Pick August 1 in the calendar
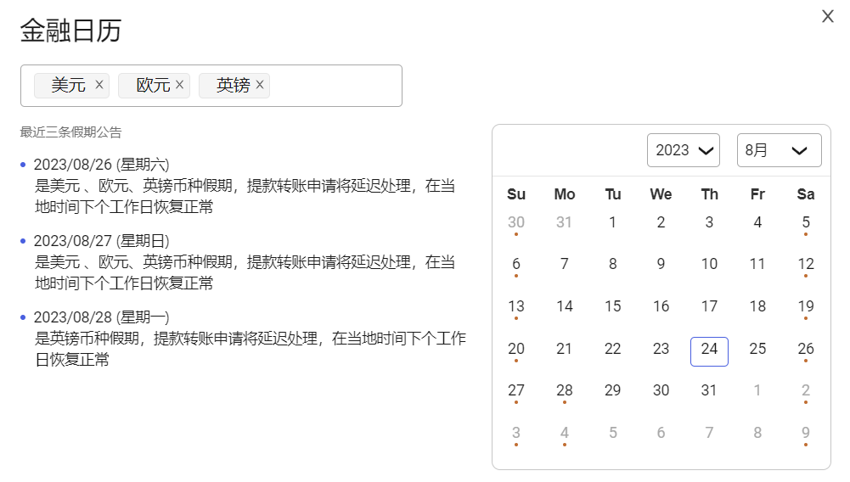Viewport: 850px width, 482px height. click(613, 223)
